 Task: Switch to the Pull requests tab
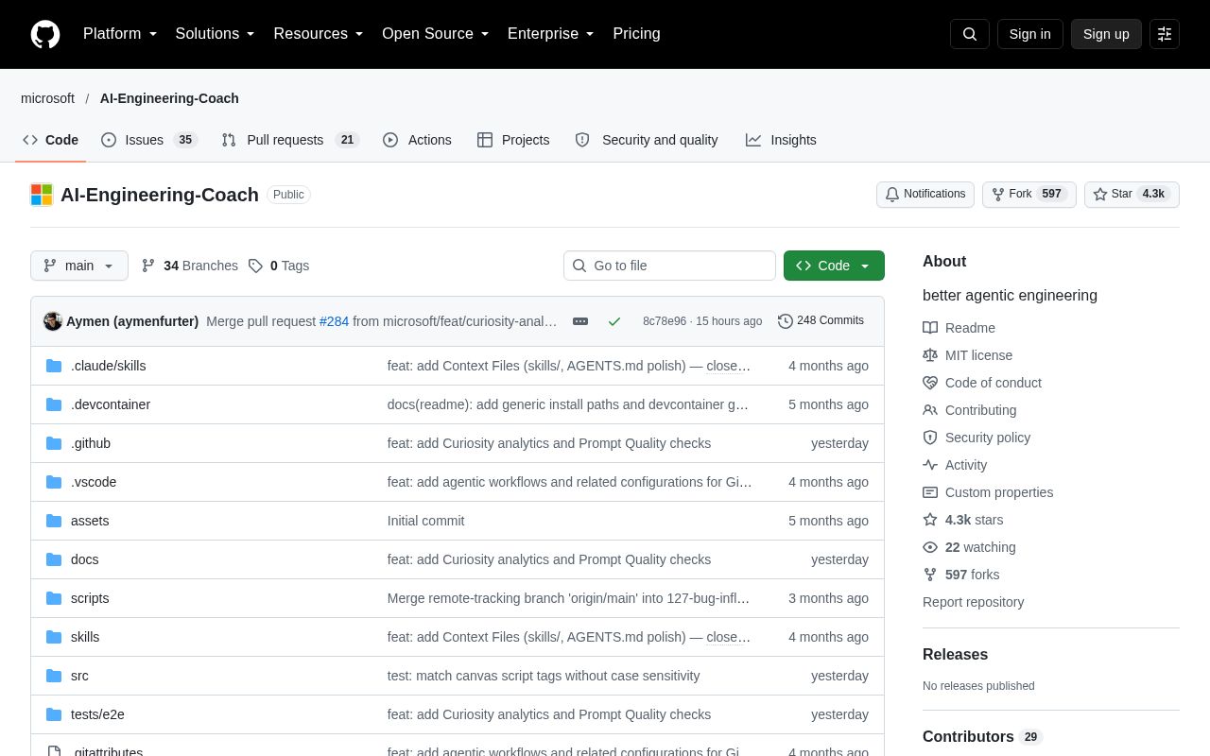coord(290,140)
